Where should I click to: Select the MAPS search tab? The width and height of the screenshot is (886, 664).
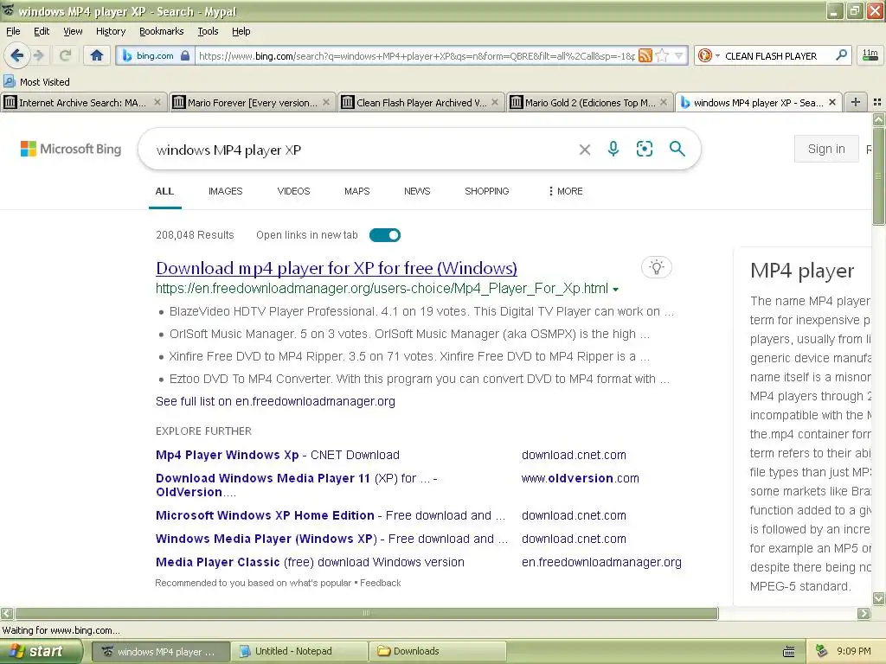click(356, 191)
